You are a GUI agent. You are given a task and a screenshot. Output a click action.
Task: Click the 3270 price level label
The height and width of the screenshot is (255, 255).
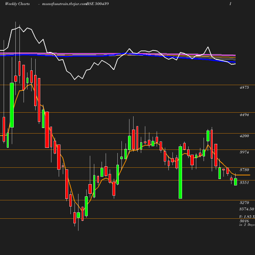click(244, 202)
